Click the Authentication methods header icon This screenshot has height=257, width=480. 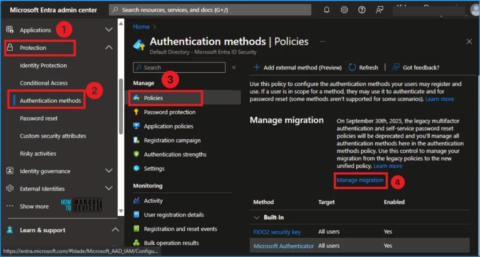tap(139, 45)
